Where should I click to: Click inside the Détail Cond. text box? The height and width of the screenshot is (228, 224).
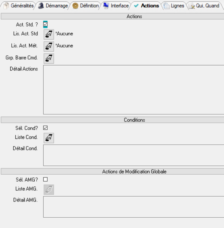tap(133, 155)
